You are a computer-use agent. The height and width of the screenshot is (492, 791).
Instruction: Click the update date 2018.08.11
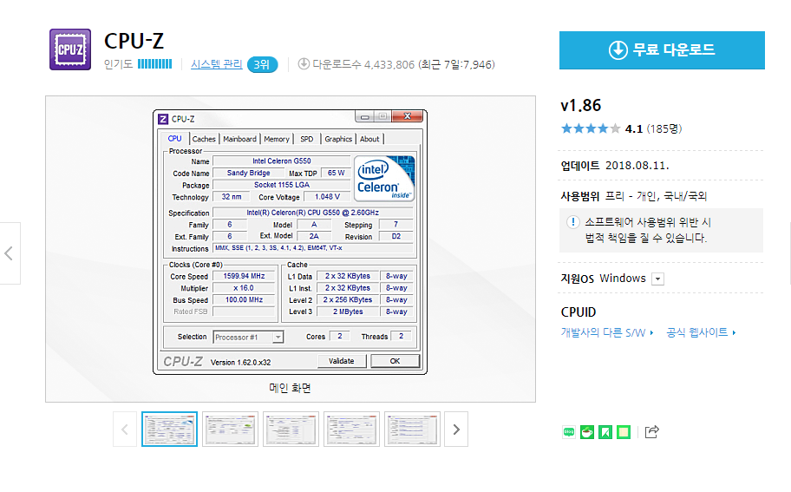pos(637,166)
